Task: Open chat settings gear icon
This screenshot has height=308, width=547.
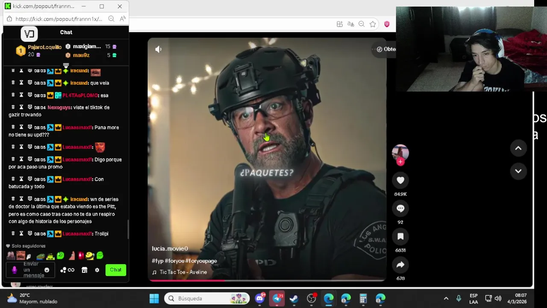Action: tap(97, 270)
